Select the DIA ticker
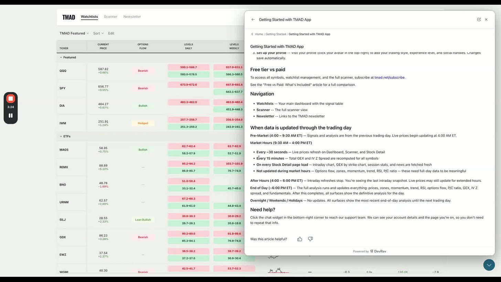The height and width of the screenshot is (282, 501). coord(62,106)
